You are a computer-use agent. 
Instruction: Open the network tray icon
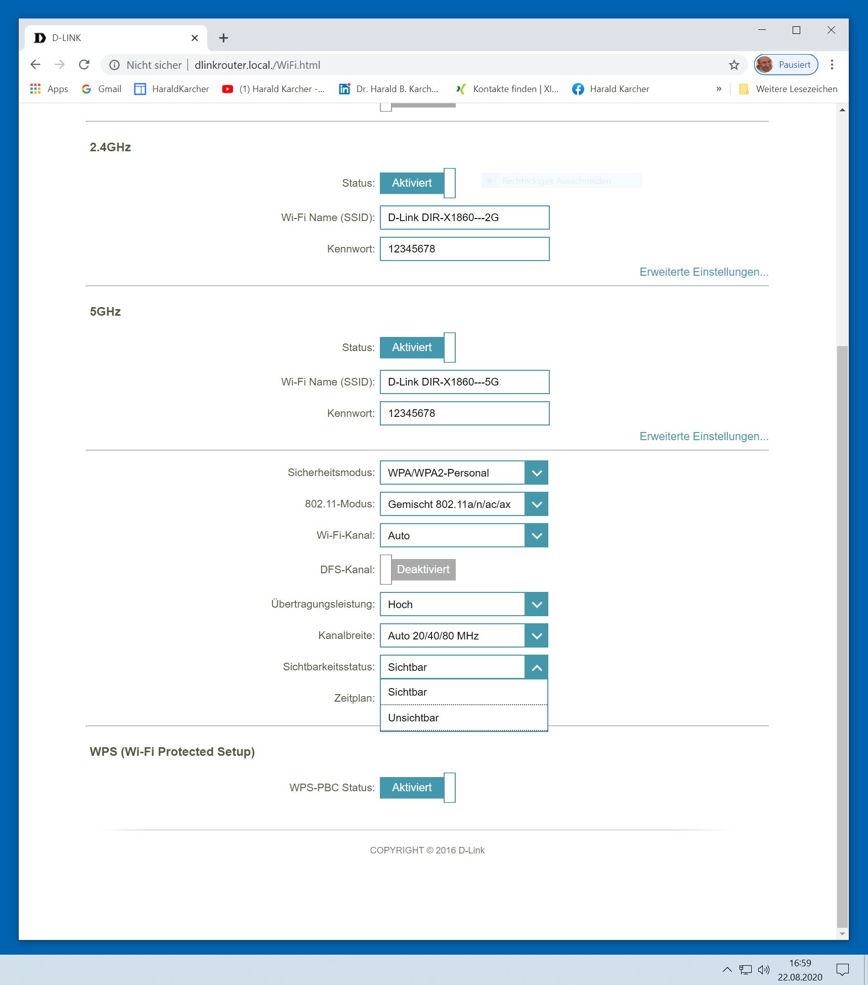pyautogui.click(x=746, y=970)
